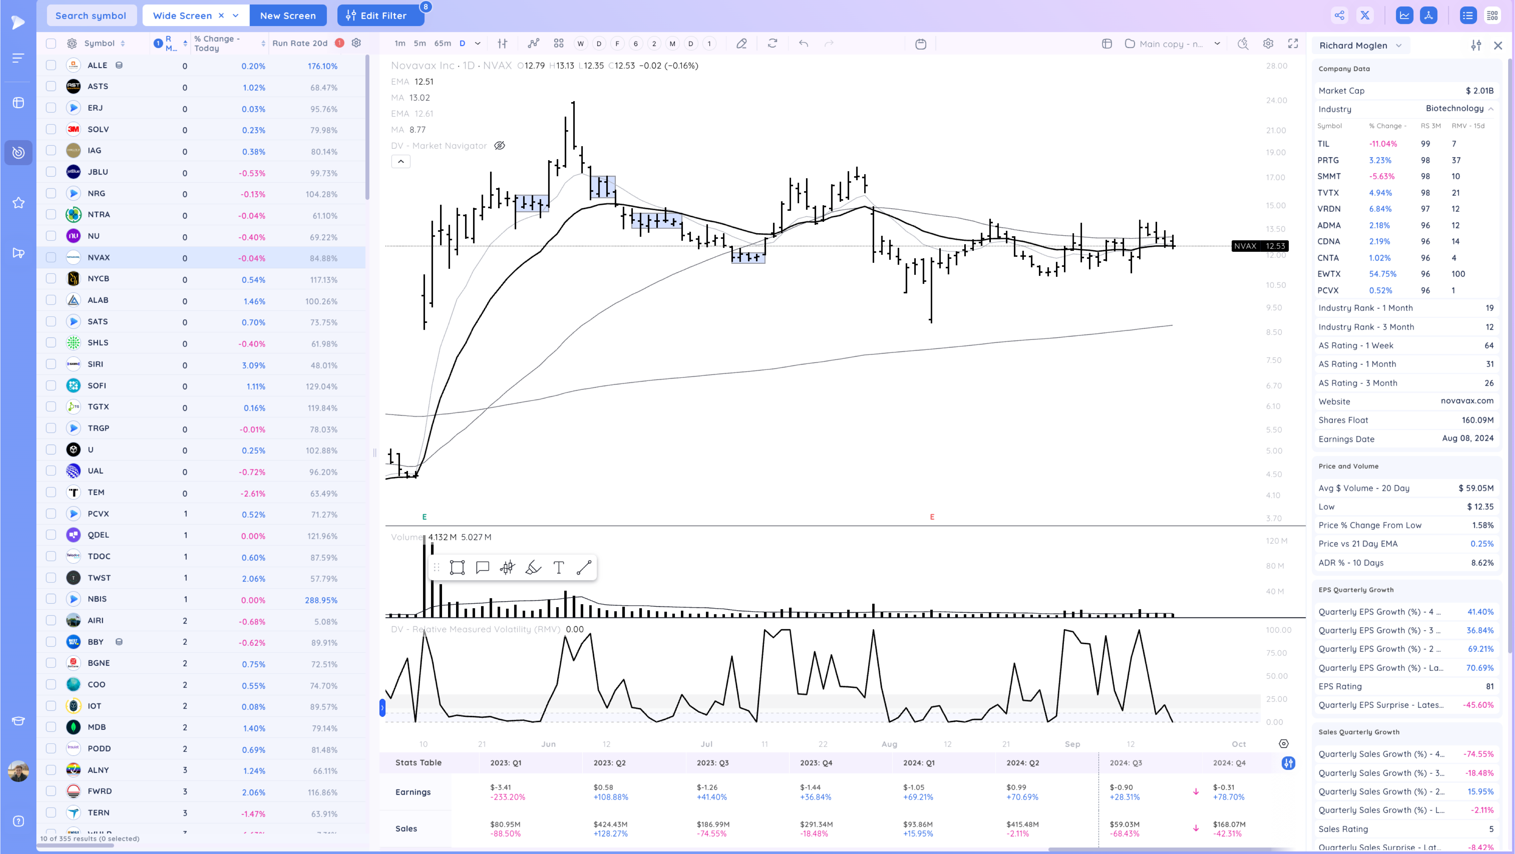
Task: Click the Edit Filter button
Action: [381, 15]
